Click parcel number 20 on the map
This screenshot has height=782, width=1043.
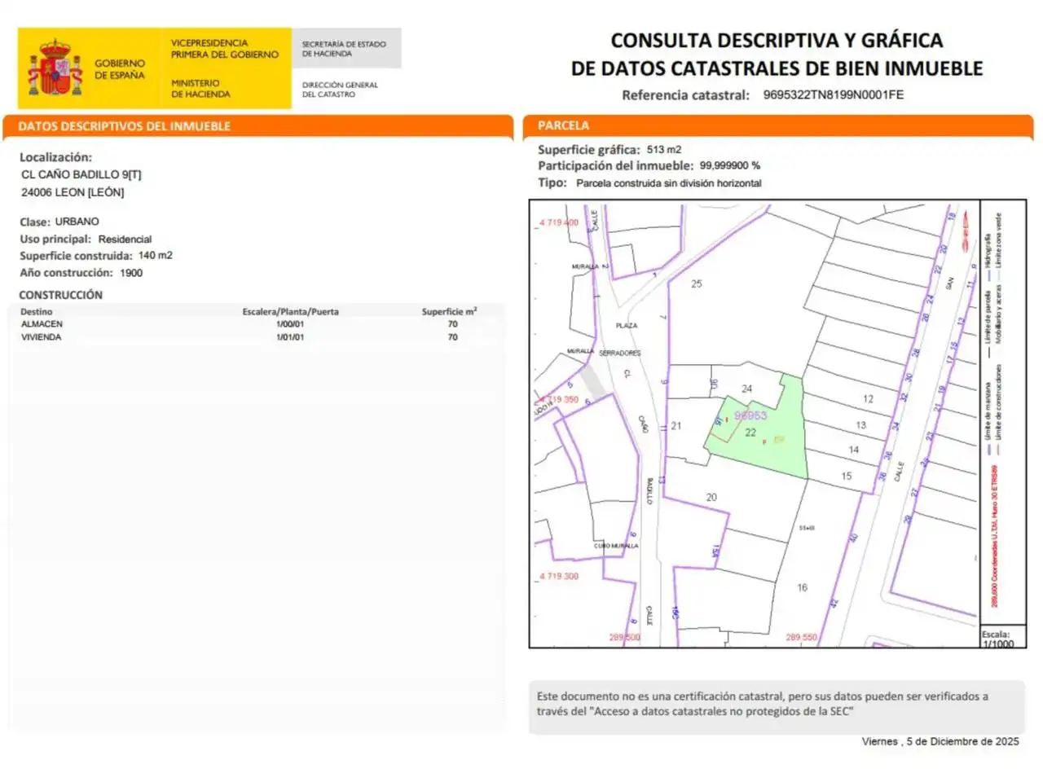coord(711,497)
